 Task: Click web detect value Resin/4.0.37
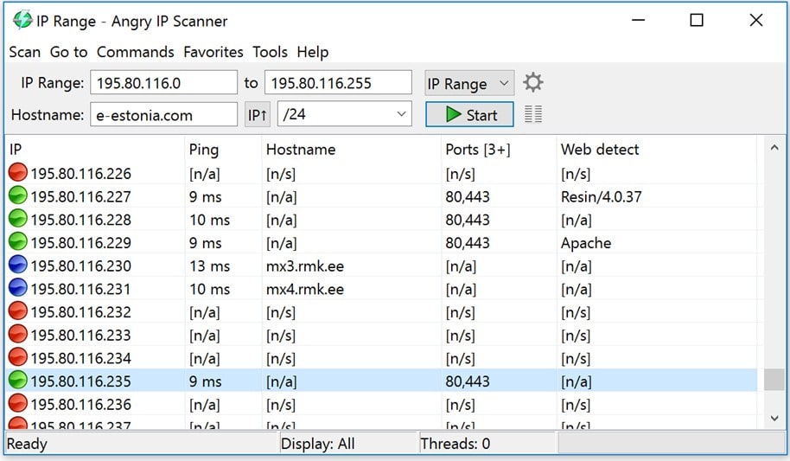tap(601, 196)
